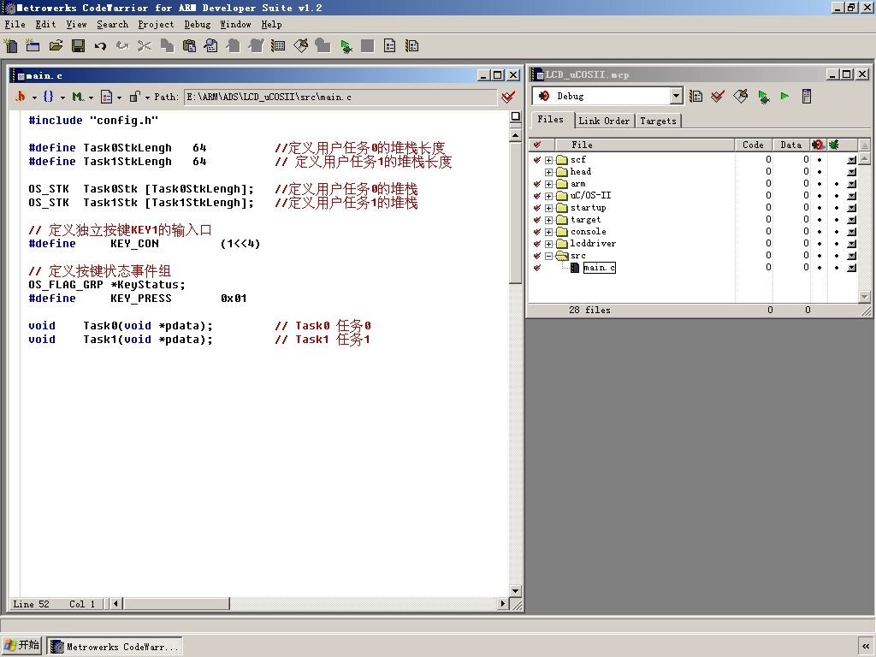Open the markers 'M.' popup in editor
Viewport: 876px width, 657px height.
click(82, 97)
